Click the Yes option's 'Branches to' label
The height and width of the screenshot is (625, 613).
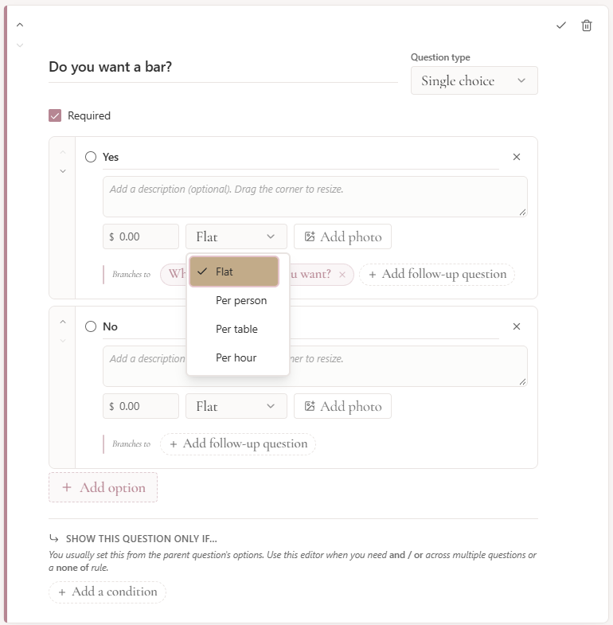pos(131,275)
